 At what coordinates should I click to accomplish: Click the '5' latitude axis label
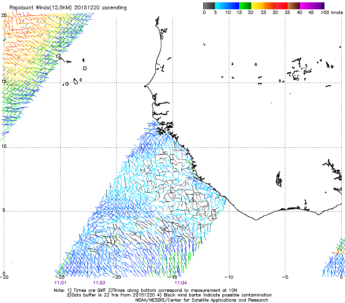(4, 210)
